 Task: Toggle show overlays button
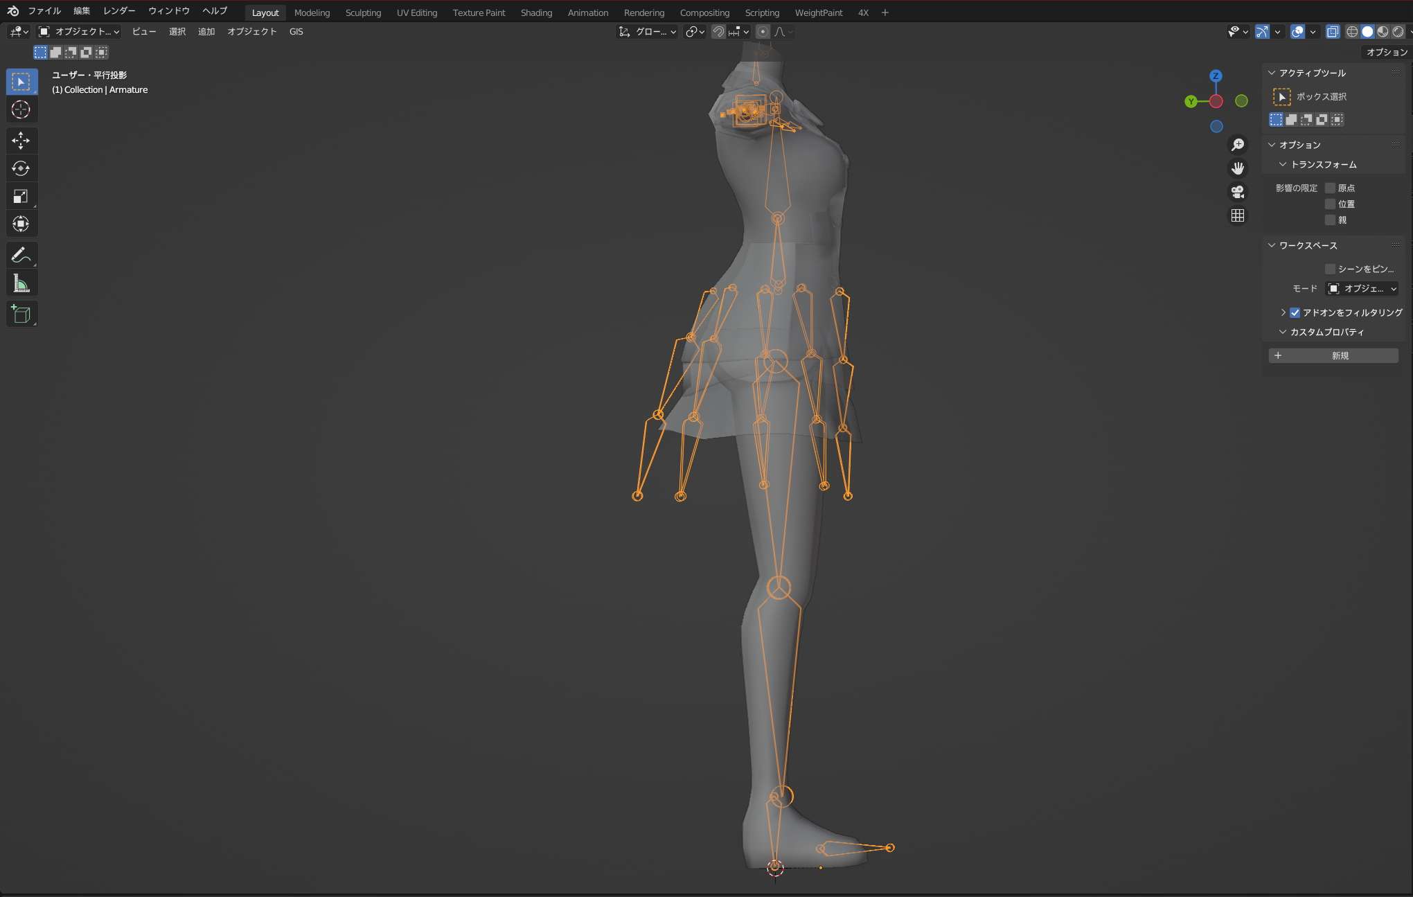pyautogui.click(x=1298, y=31)
